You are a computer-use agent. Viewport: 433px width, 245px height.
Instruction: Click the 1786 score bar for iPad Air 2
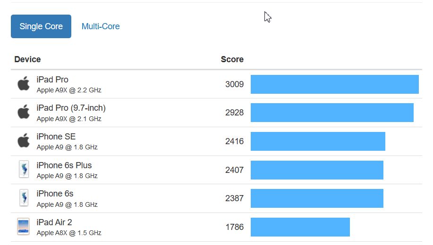[300, 227]
